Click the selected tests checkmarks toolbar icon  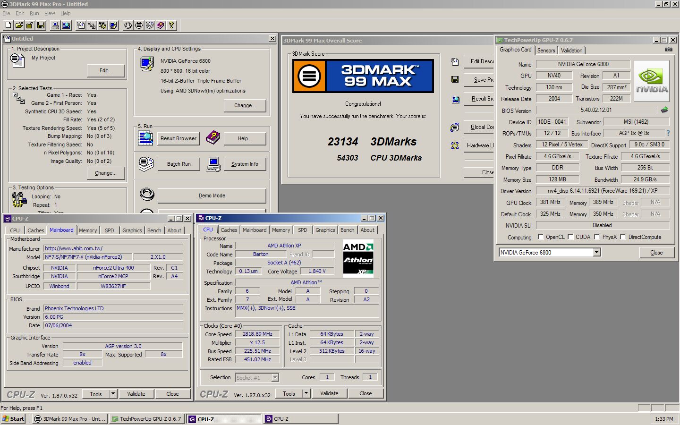pyautogui.click(x=92, y=25)
